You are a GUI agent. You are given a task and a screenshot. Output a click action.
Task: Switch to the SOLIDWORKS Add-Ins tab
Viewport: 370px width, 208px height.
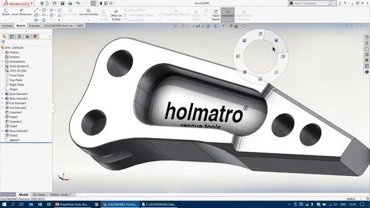point(58,25)
